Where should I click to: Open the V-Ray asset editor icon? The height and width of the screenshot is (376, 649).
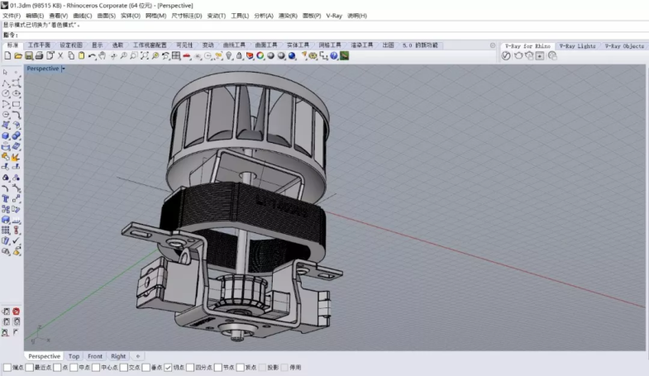click(x=506, y=56)
